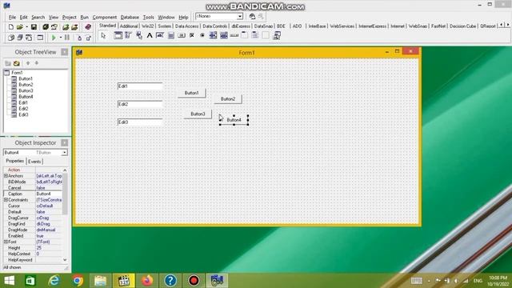The image size is (512, 288).
Task: Open the Database menu
Action: (130, 18)
